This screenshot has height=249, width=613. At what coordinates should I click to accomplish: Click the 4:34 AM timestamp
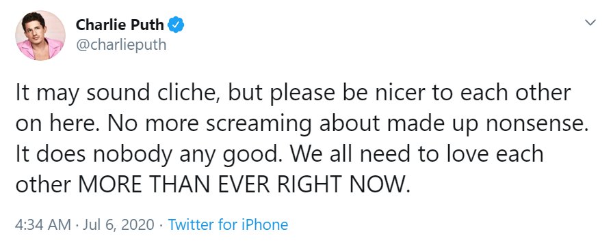[x=43, y=225]
